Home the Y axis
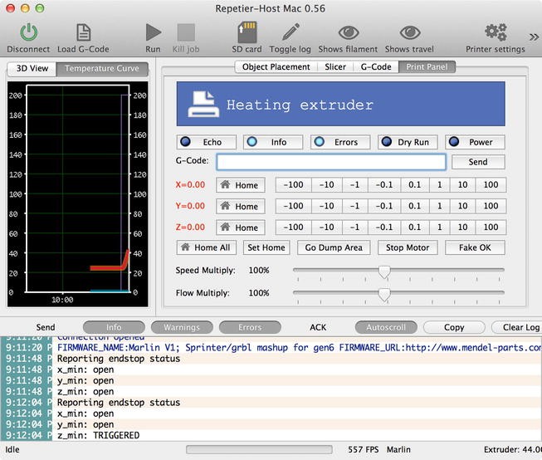 pos(241,206)
